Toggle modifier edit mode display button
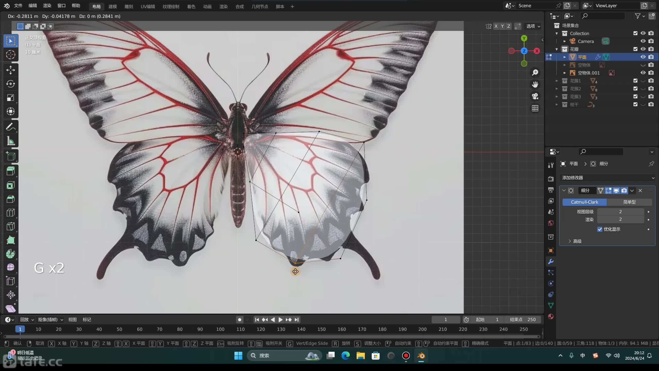 pyautogui.click(x=608, y=190)
